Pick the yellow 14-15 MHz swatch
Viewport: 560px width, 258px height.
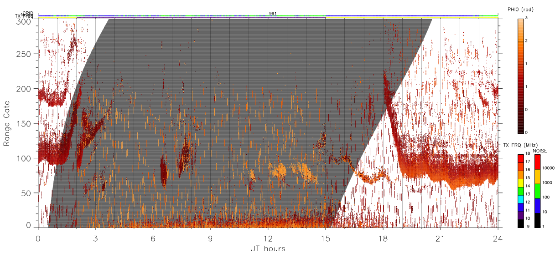tap(520, 182)
